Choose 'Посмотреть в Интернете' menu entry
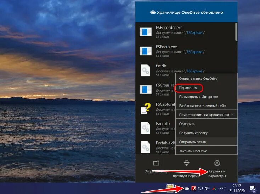Viewport: 260px width, 194px height. [x=207, y=97]
